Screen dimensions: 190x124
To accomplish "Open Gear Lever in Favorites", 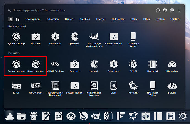I will coord(114,66).
